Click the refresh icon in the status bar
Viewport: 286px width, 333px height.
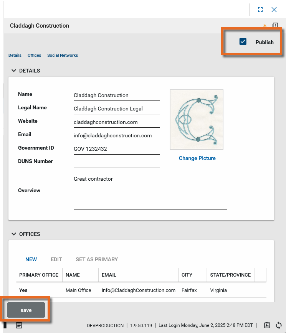pos(279,325)
